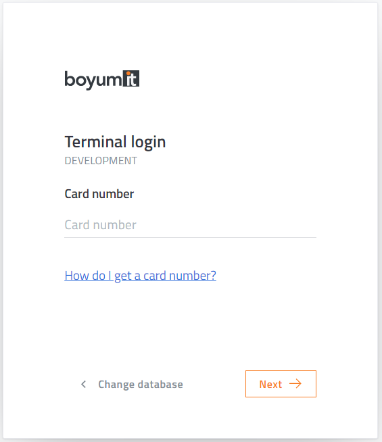Focus the Card number input field
The image size is (382, 442).
(x=190, y=225)
